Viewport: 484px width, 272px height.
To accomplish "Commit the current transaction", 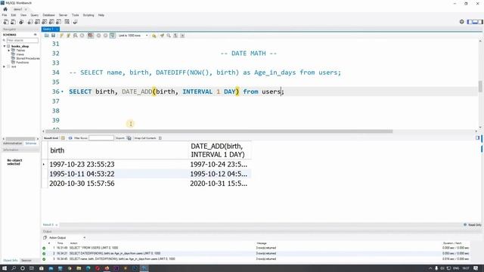I will (99, 36).
